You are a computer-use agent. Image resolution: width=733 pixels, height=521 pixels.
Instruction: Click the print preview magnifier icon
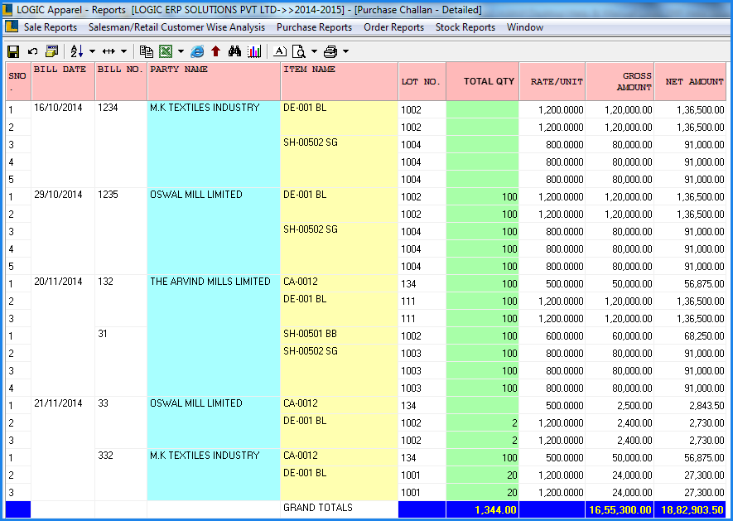point(299,51)
